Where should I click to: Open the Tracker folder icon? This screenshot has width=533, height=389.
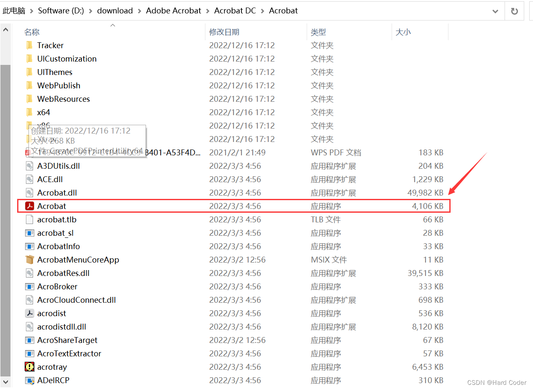29,45
